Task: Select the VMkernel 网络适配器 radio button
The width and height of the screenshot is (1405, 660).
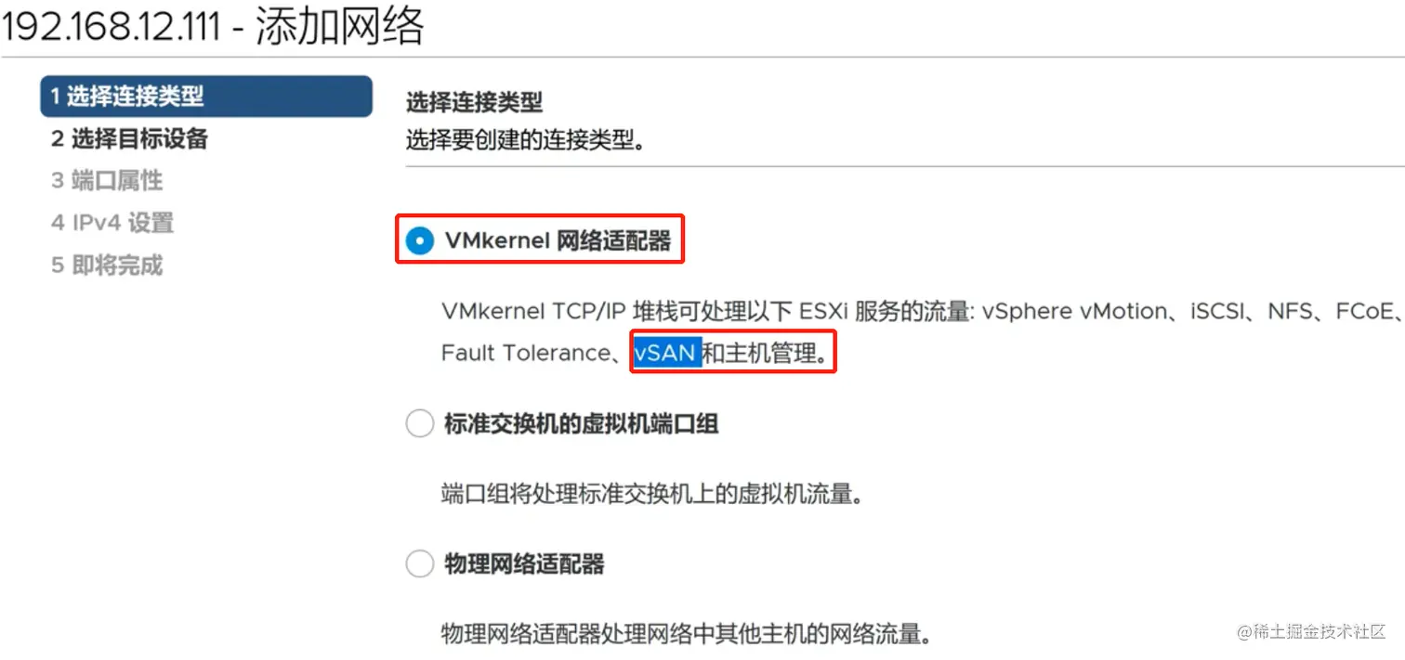Action: point(420,241)
